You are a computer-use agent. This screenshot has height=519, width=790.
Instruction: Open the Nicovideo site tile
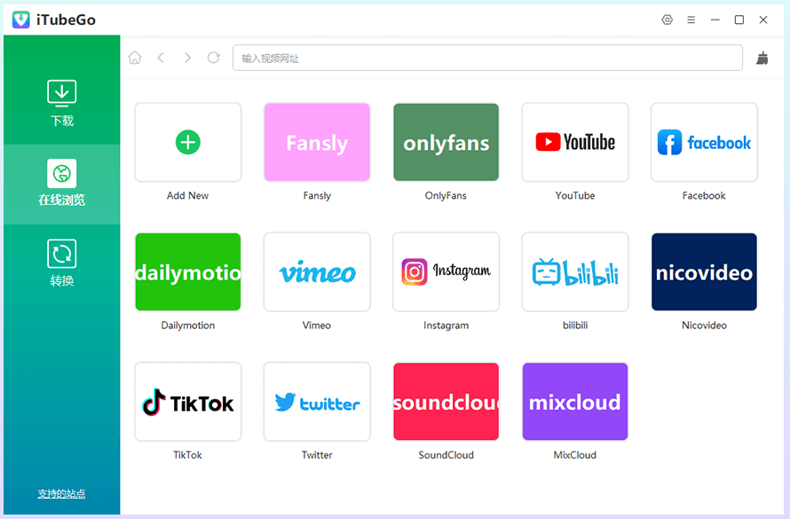coord(704,271)
